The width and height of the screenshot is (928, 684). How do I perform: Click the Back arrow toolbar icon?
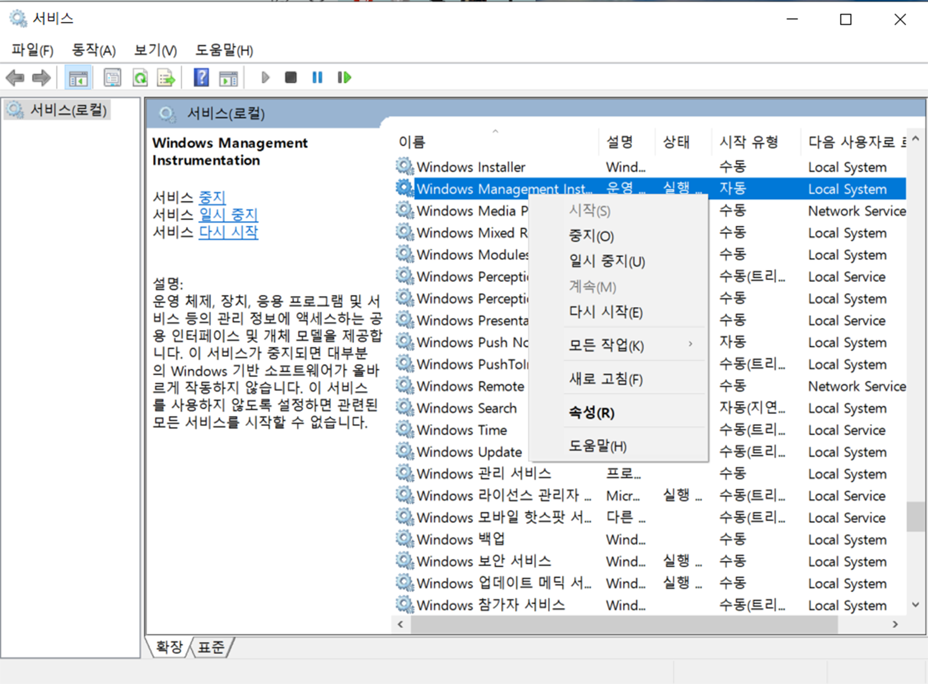[x=15, y=77]
